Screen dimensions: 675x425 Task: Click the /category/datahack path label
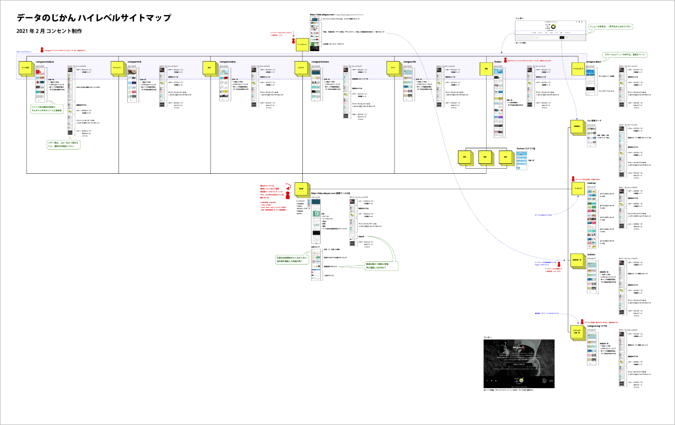tap(45, 62)
